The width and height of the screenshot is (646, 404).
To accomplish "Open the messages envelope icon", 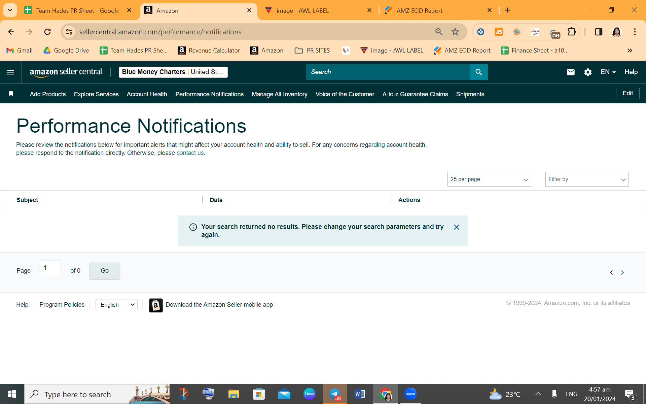I will 571,72.
